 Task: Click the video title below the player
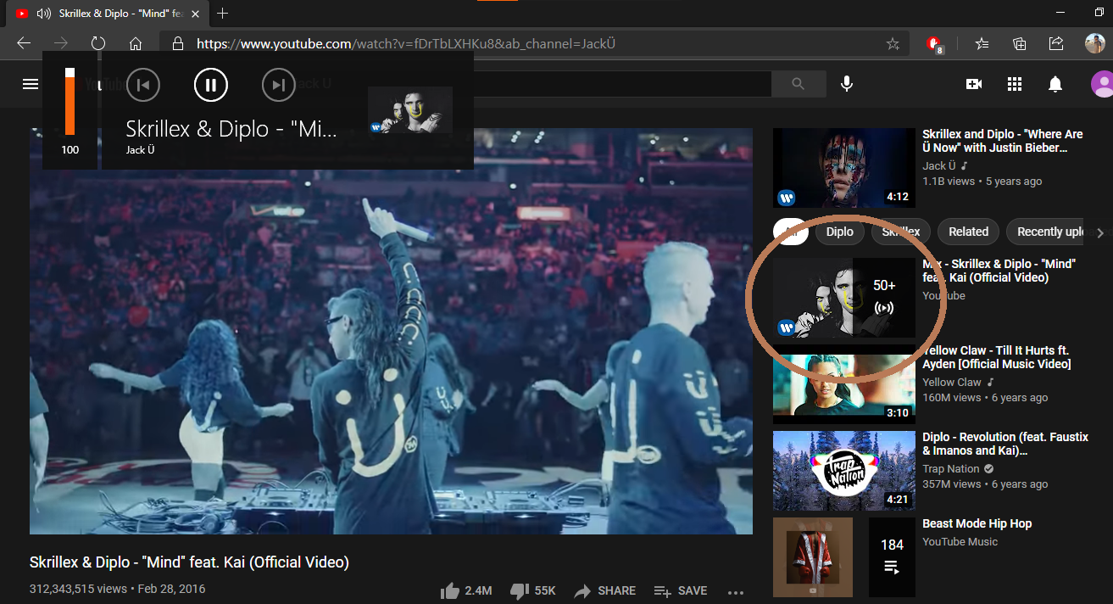point(189,562)
